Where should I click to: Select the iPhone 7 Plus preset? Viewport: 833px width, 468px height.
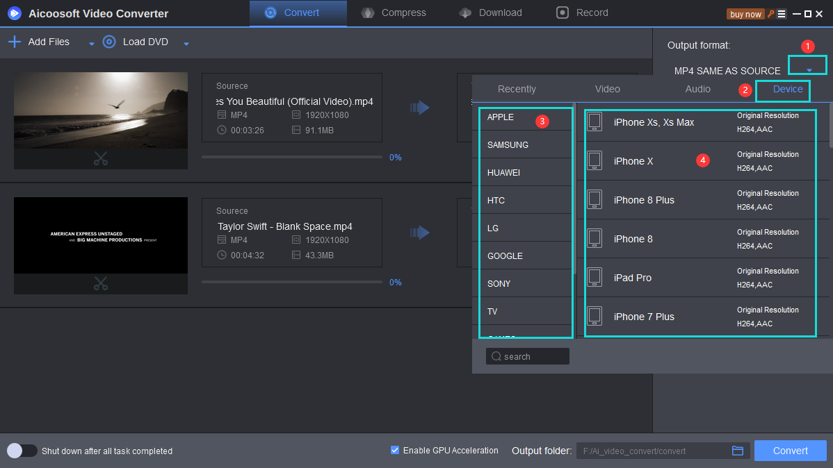[x=703, y=316]
